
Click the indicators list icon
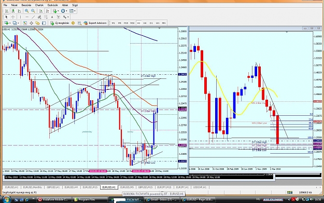click(54, 11)
